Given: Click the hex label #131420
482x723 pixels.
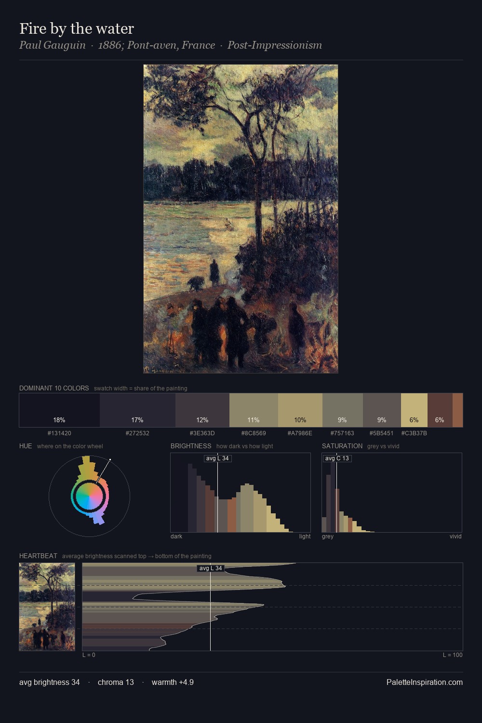Looking at the screenshot, I should [x=59, y=433].
